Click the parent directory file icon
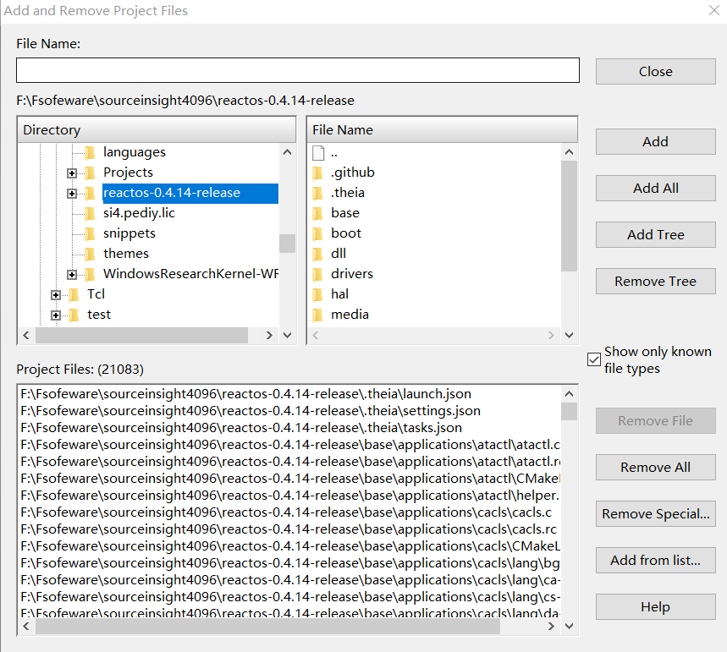This screenshot has width=727, height=652. (x=318, y=152)
